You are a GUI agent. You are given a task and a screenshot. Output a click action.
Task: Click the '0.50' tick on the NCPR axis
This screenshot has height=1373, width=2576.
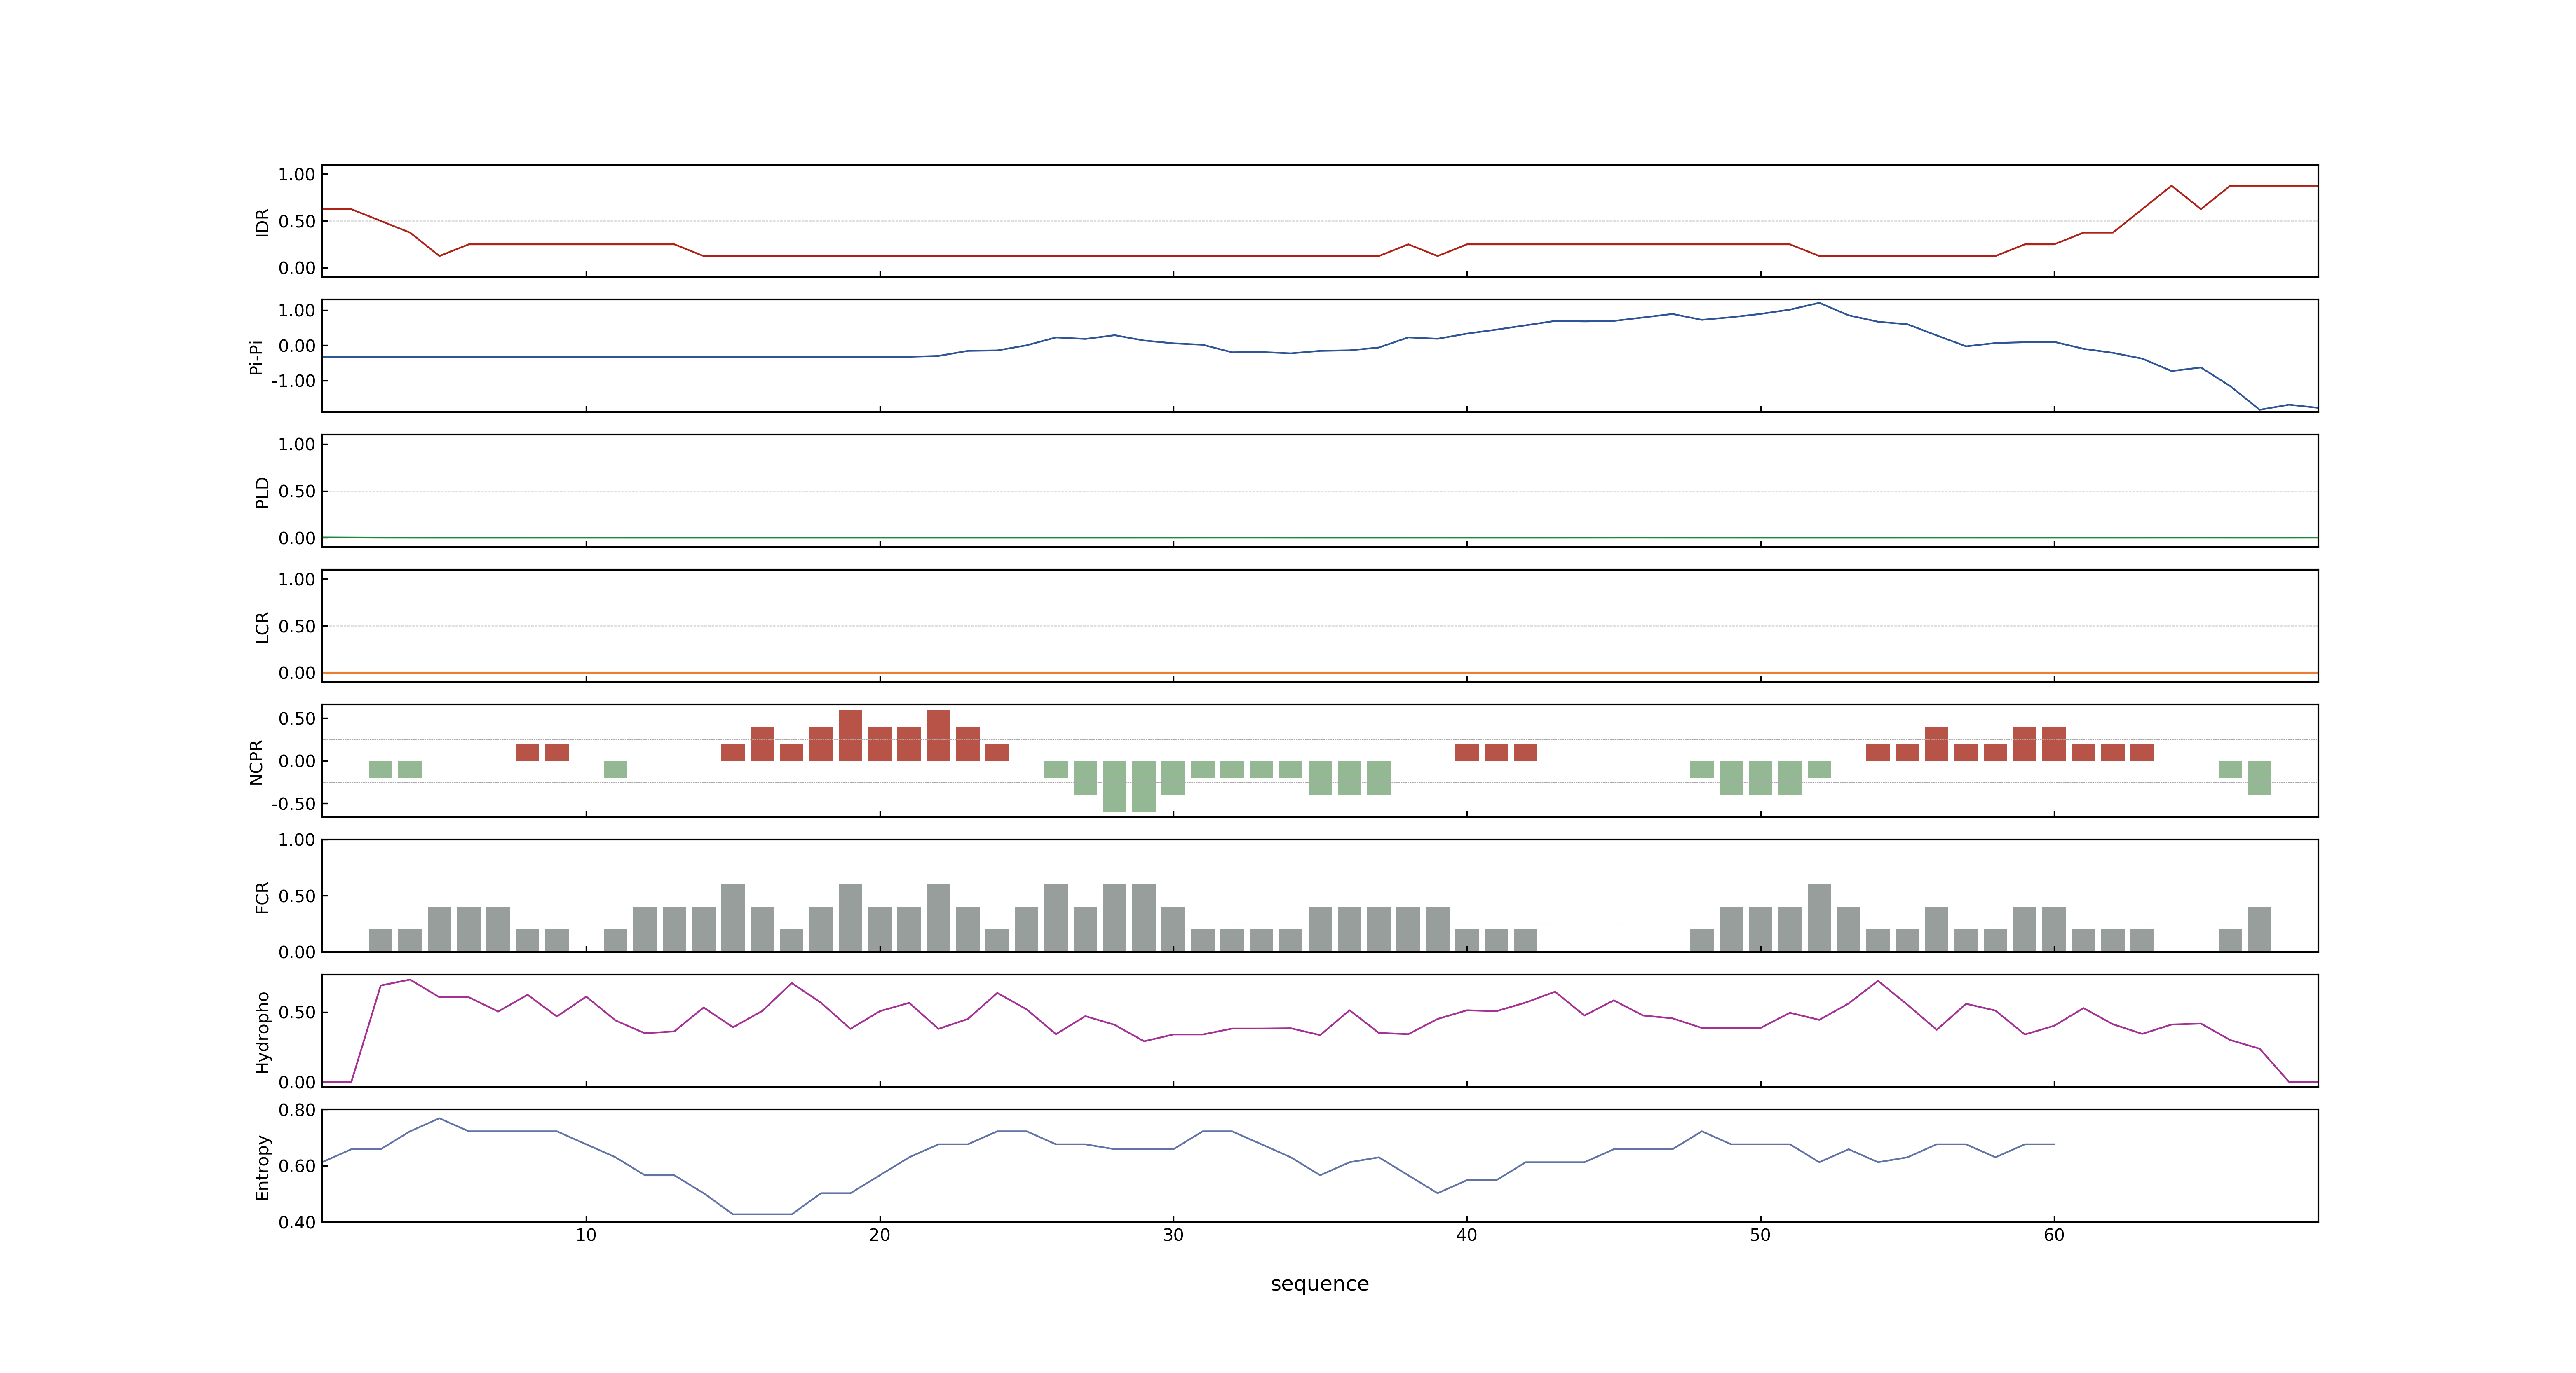coord(297,718)
